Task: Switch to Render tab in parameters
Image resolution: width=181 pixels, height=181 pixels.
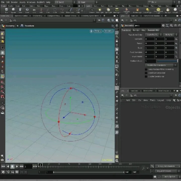Action: [x=136, y=30]
